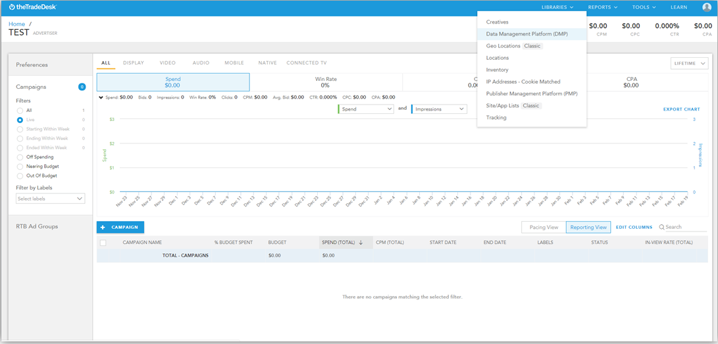This screenshot has width=718, height=344.
Task: Tick the select-all campaigns checkbox
Action: click(103, 243)
